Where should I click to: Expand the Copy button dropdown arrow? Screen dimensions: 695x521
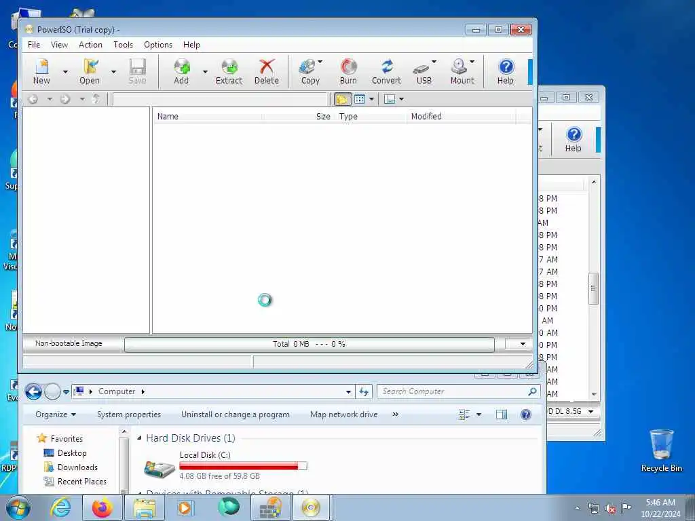tap(320, 62)
